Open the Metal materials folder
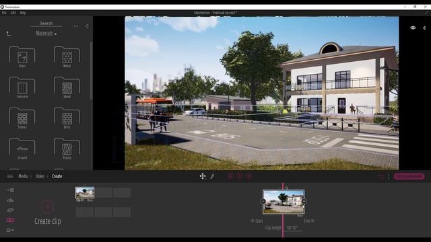 [x=67, y=56]
